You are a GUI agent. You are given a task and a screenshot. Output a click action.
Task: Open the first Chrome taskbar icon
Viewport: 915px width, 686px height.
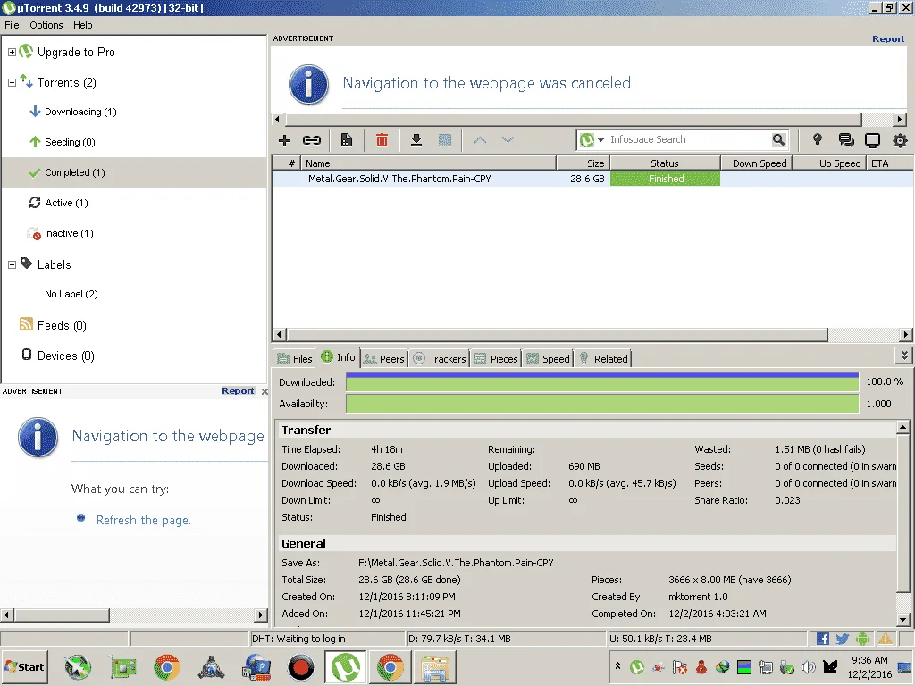(167, 667)
